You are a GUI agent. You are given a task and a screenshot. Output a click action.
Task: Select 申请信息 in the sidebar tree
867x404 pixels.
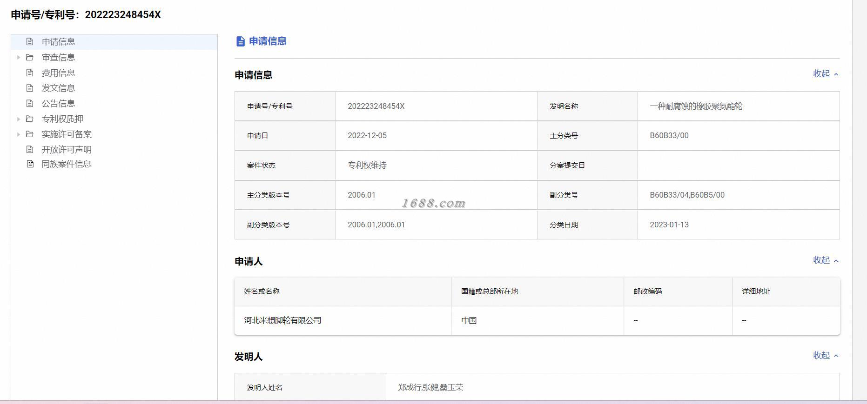58,42
